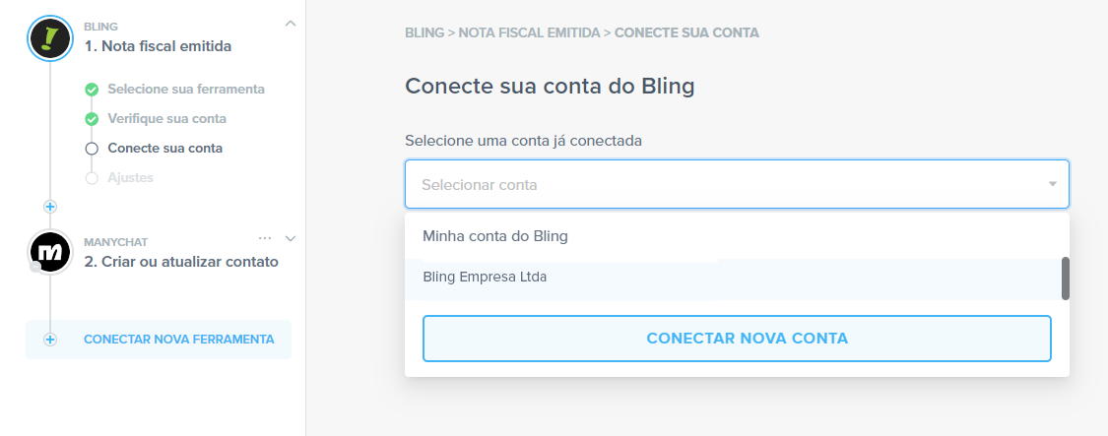Click green checkmark beside Selecione sua ferramenta

(x=92, y=90)
